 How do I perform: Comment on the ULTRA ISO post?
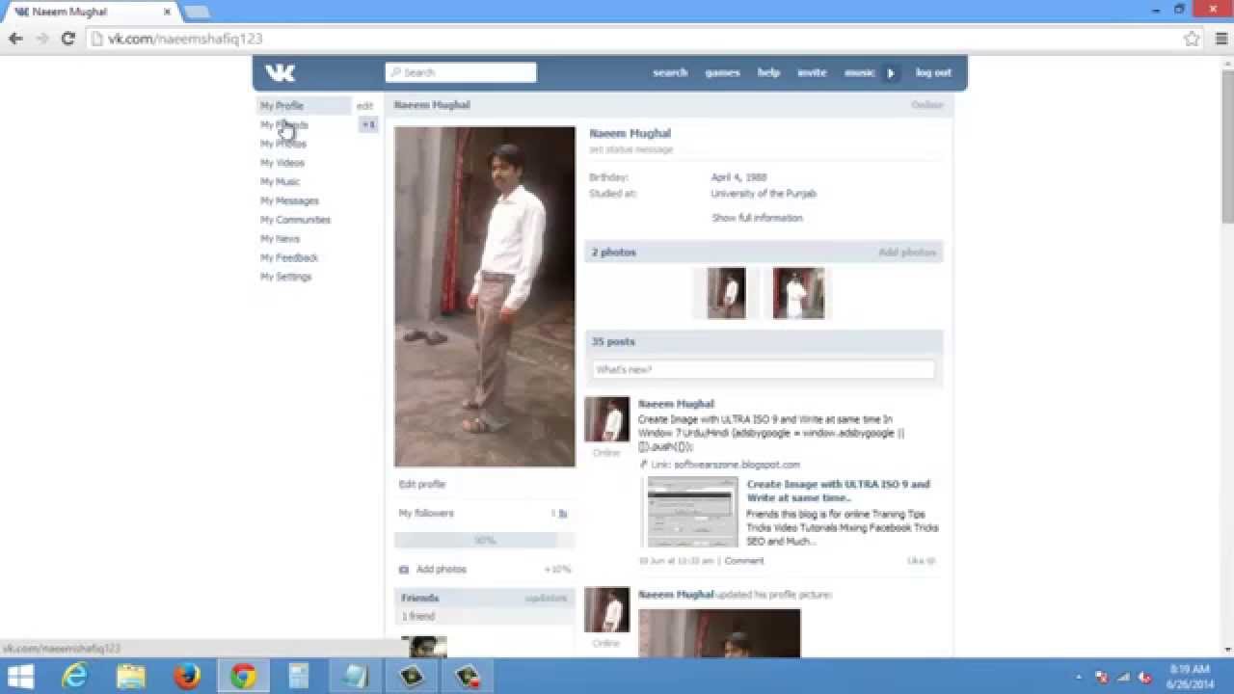[743, 561]
